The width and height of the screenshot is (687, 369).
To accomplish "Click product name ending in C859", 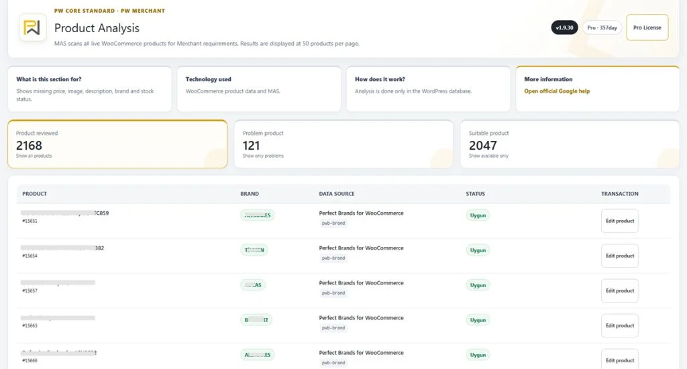I will click(x=65, y=213).
